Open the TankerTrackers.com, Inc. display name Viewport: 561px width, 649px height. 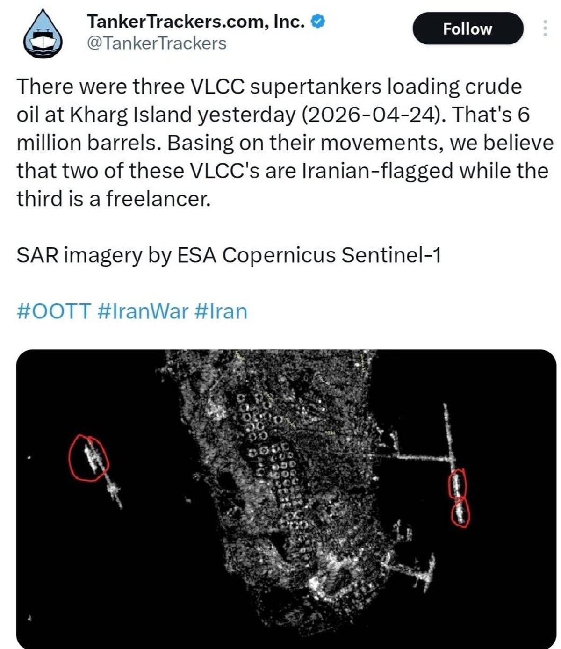tap(196, 22)
